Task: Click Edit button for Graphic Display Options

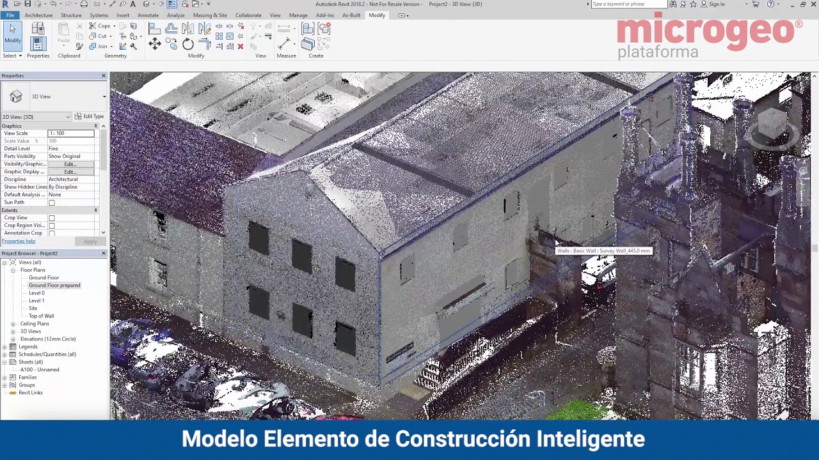Action: (70, 172)
